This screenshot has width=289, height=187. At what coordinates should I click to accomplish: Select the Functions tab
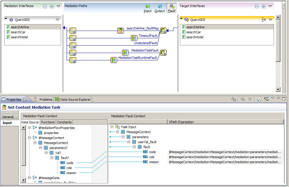[48, 122]
